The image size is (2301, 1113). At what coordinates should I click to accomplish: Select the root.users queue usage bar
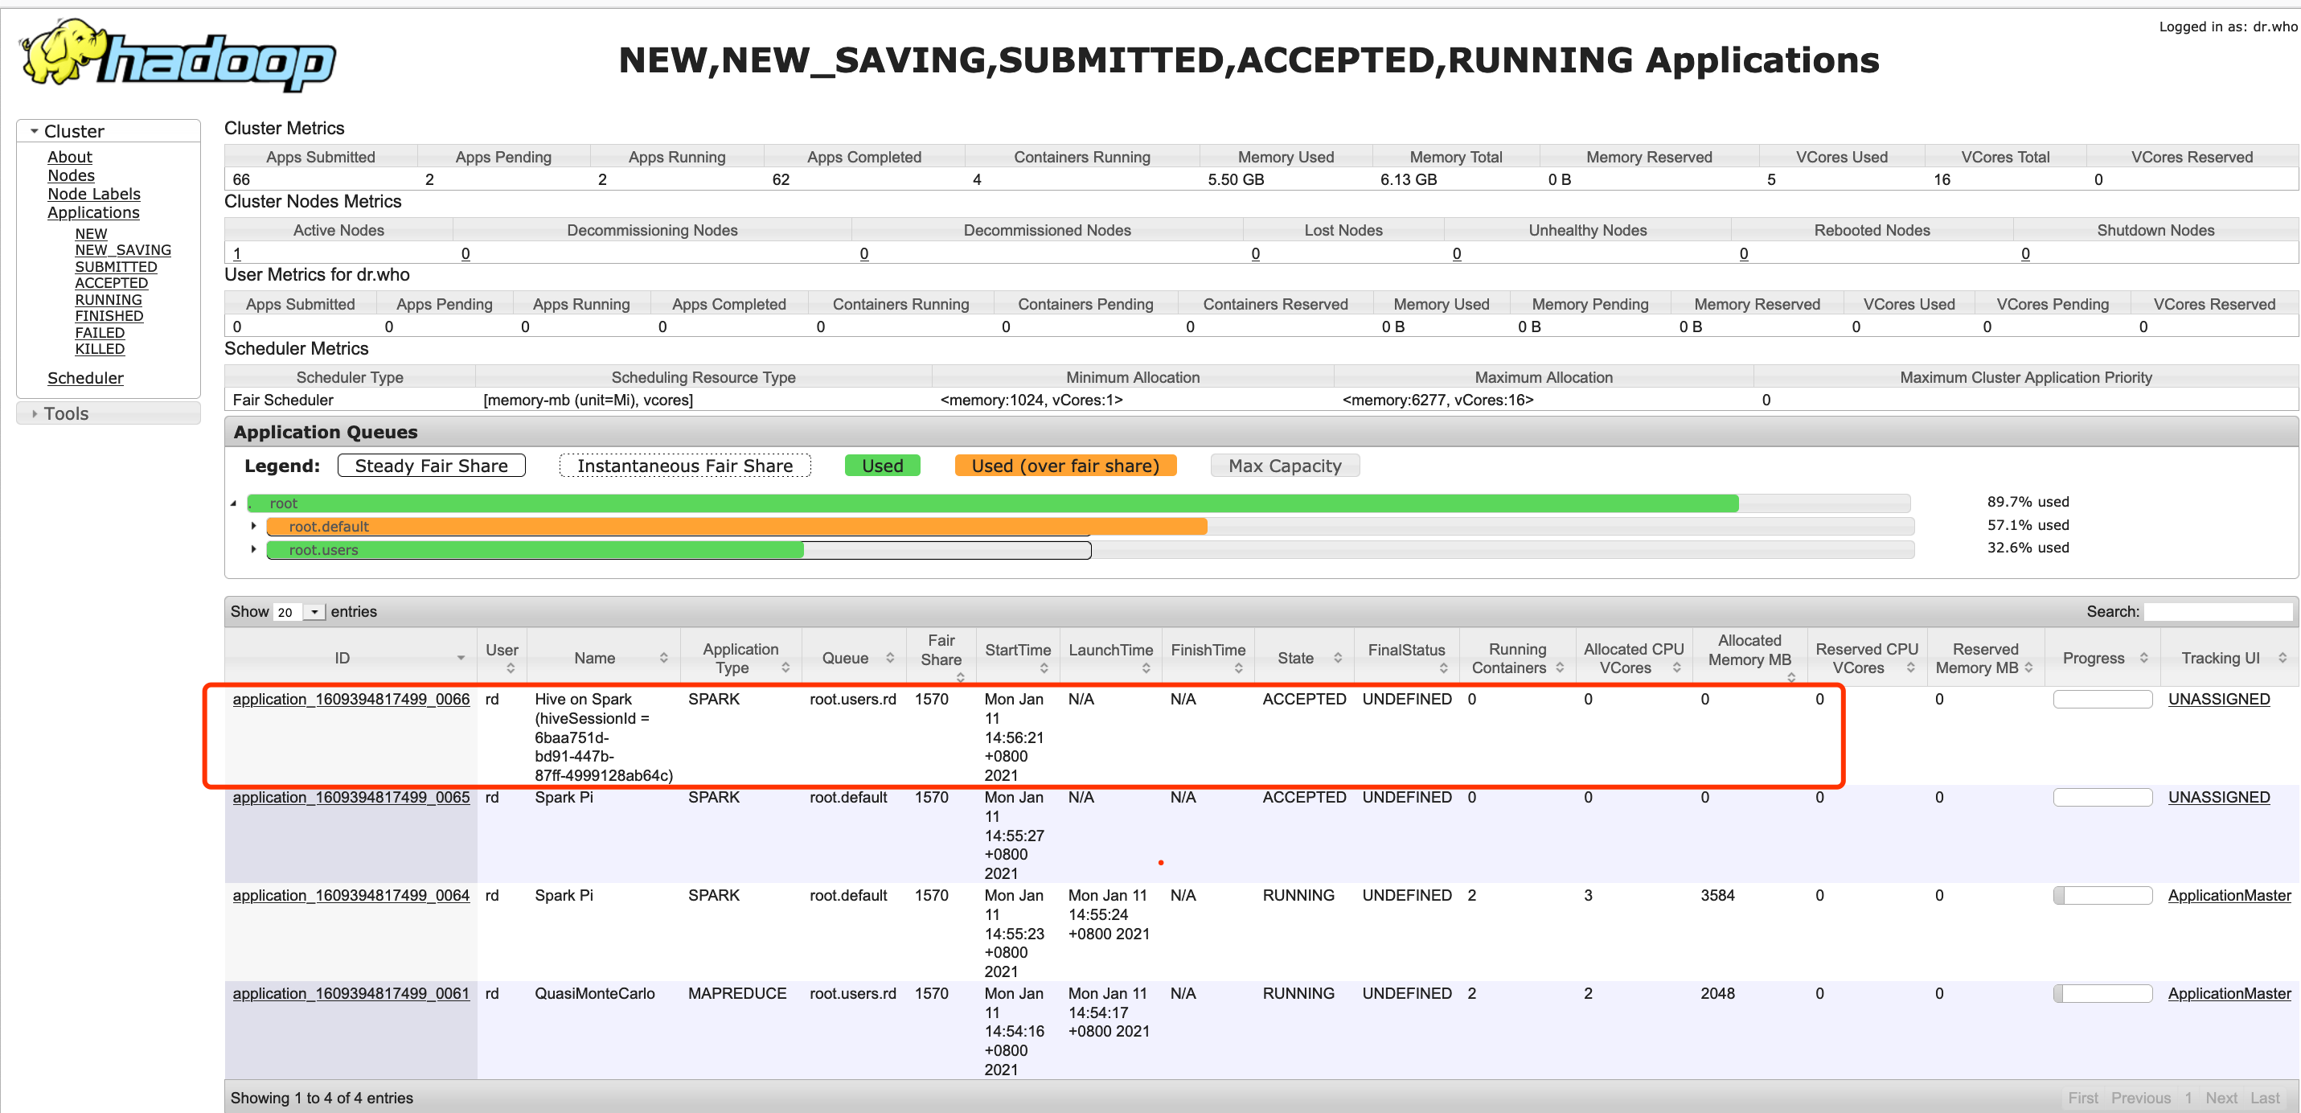[x=1089, y=549]
